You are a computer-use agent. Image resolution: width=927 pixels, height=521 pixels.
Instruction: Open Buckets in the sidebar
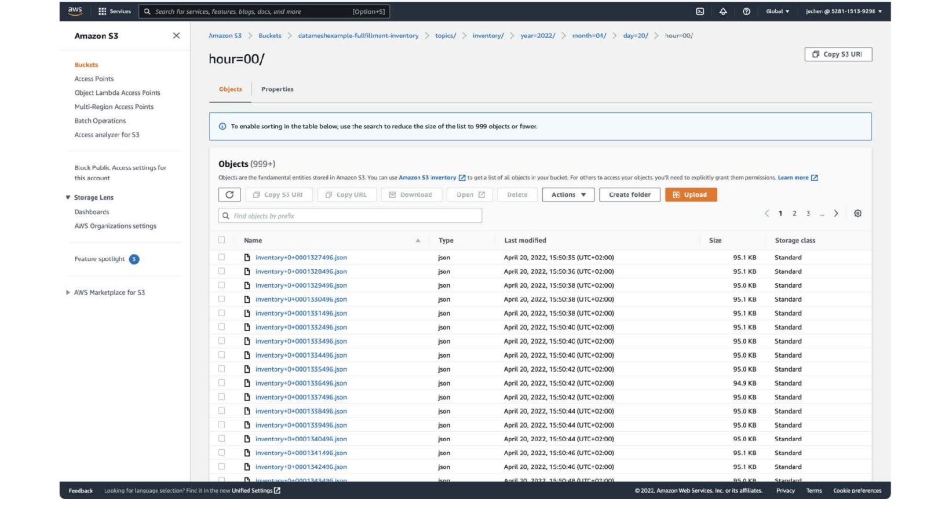(x=86, y=65)
